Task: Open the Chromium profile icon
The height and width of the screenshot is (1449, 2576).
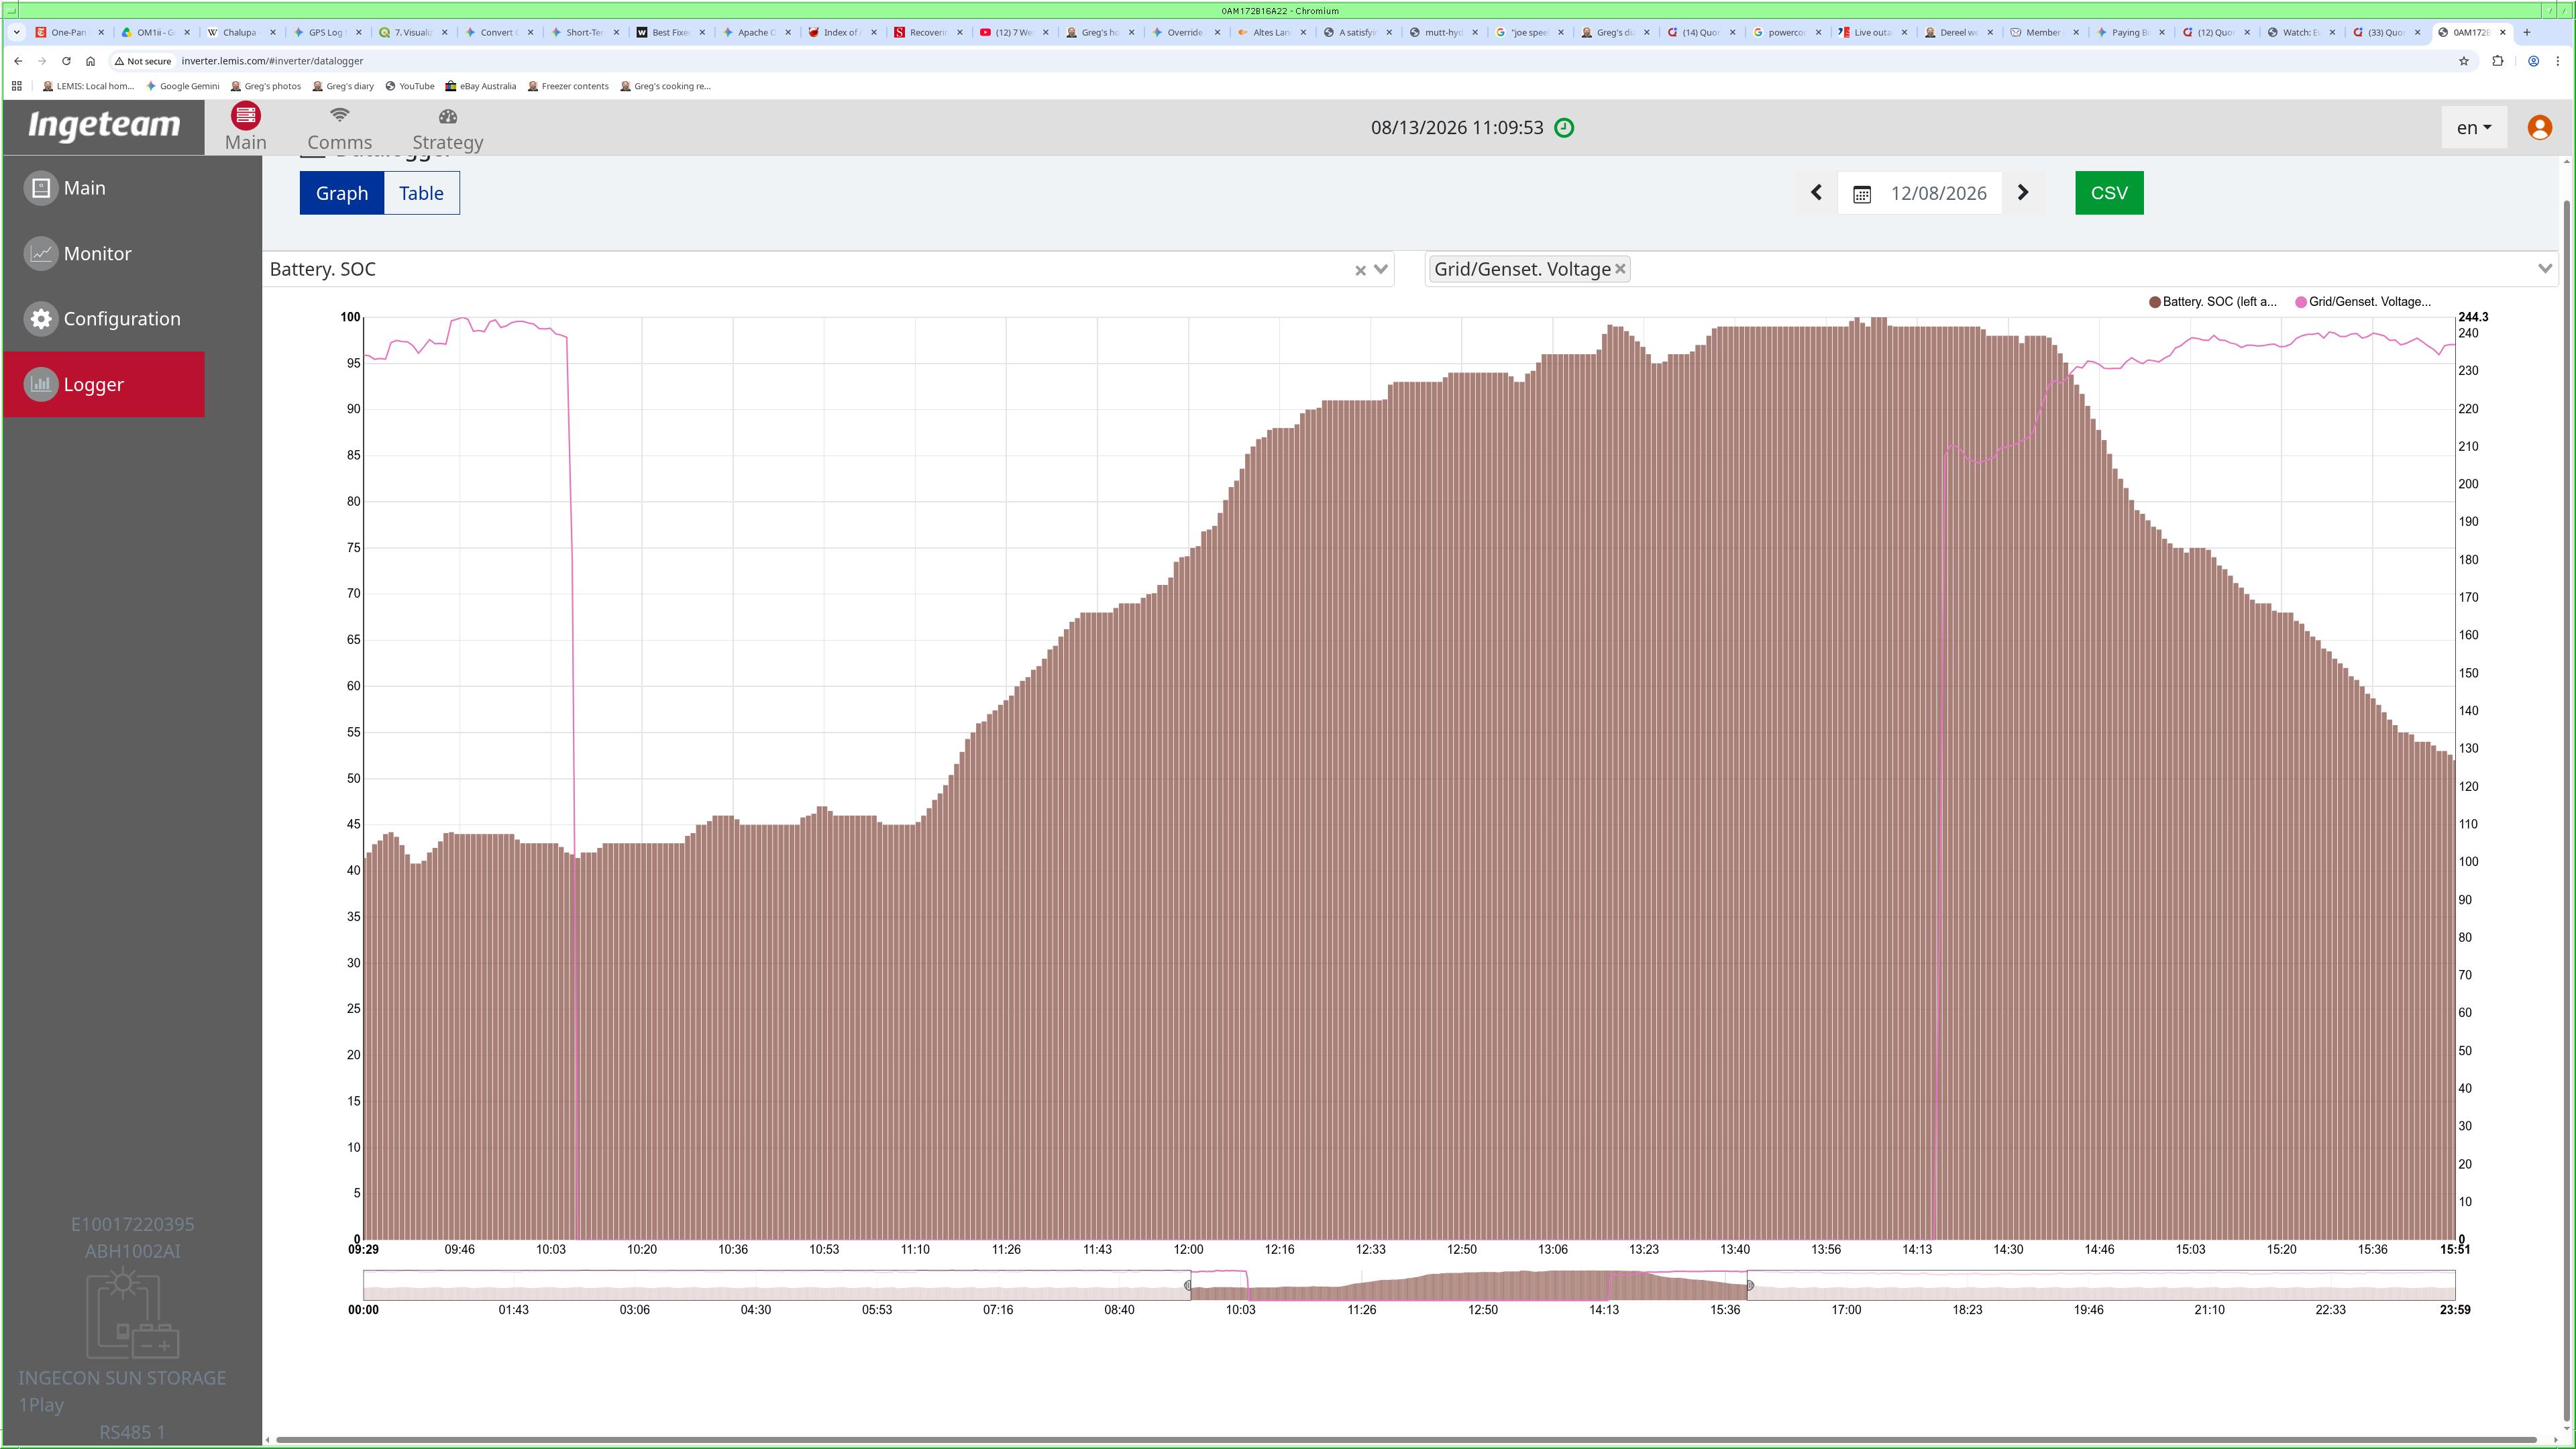Action: tap(2533, 61)
